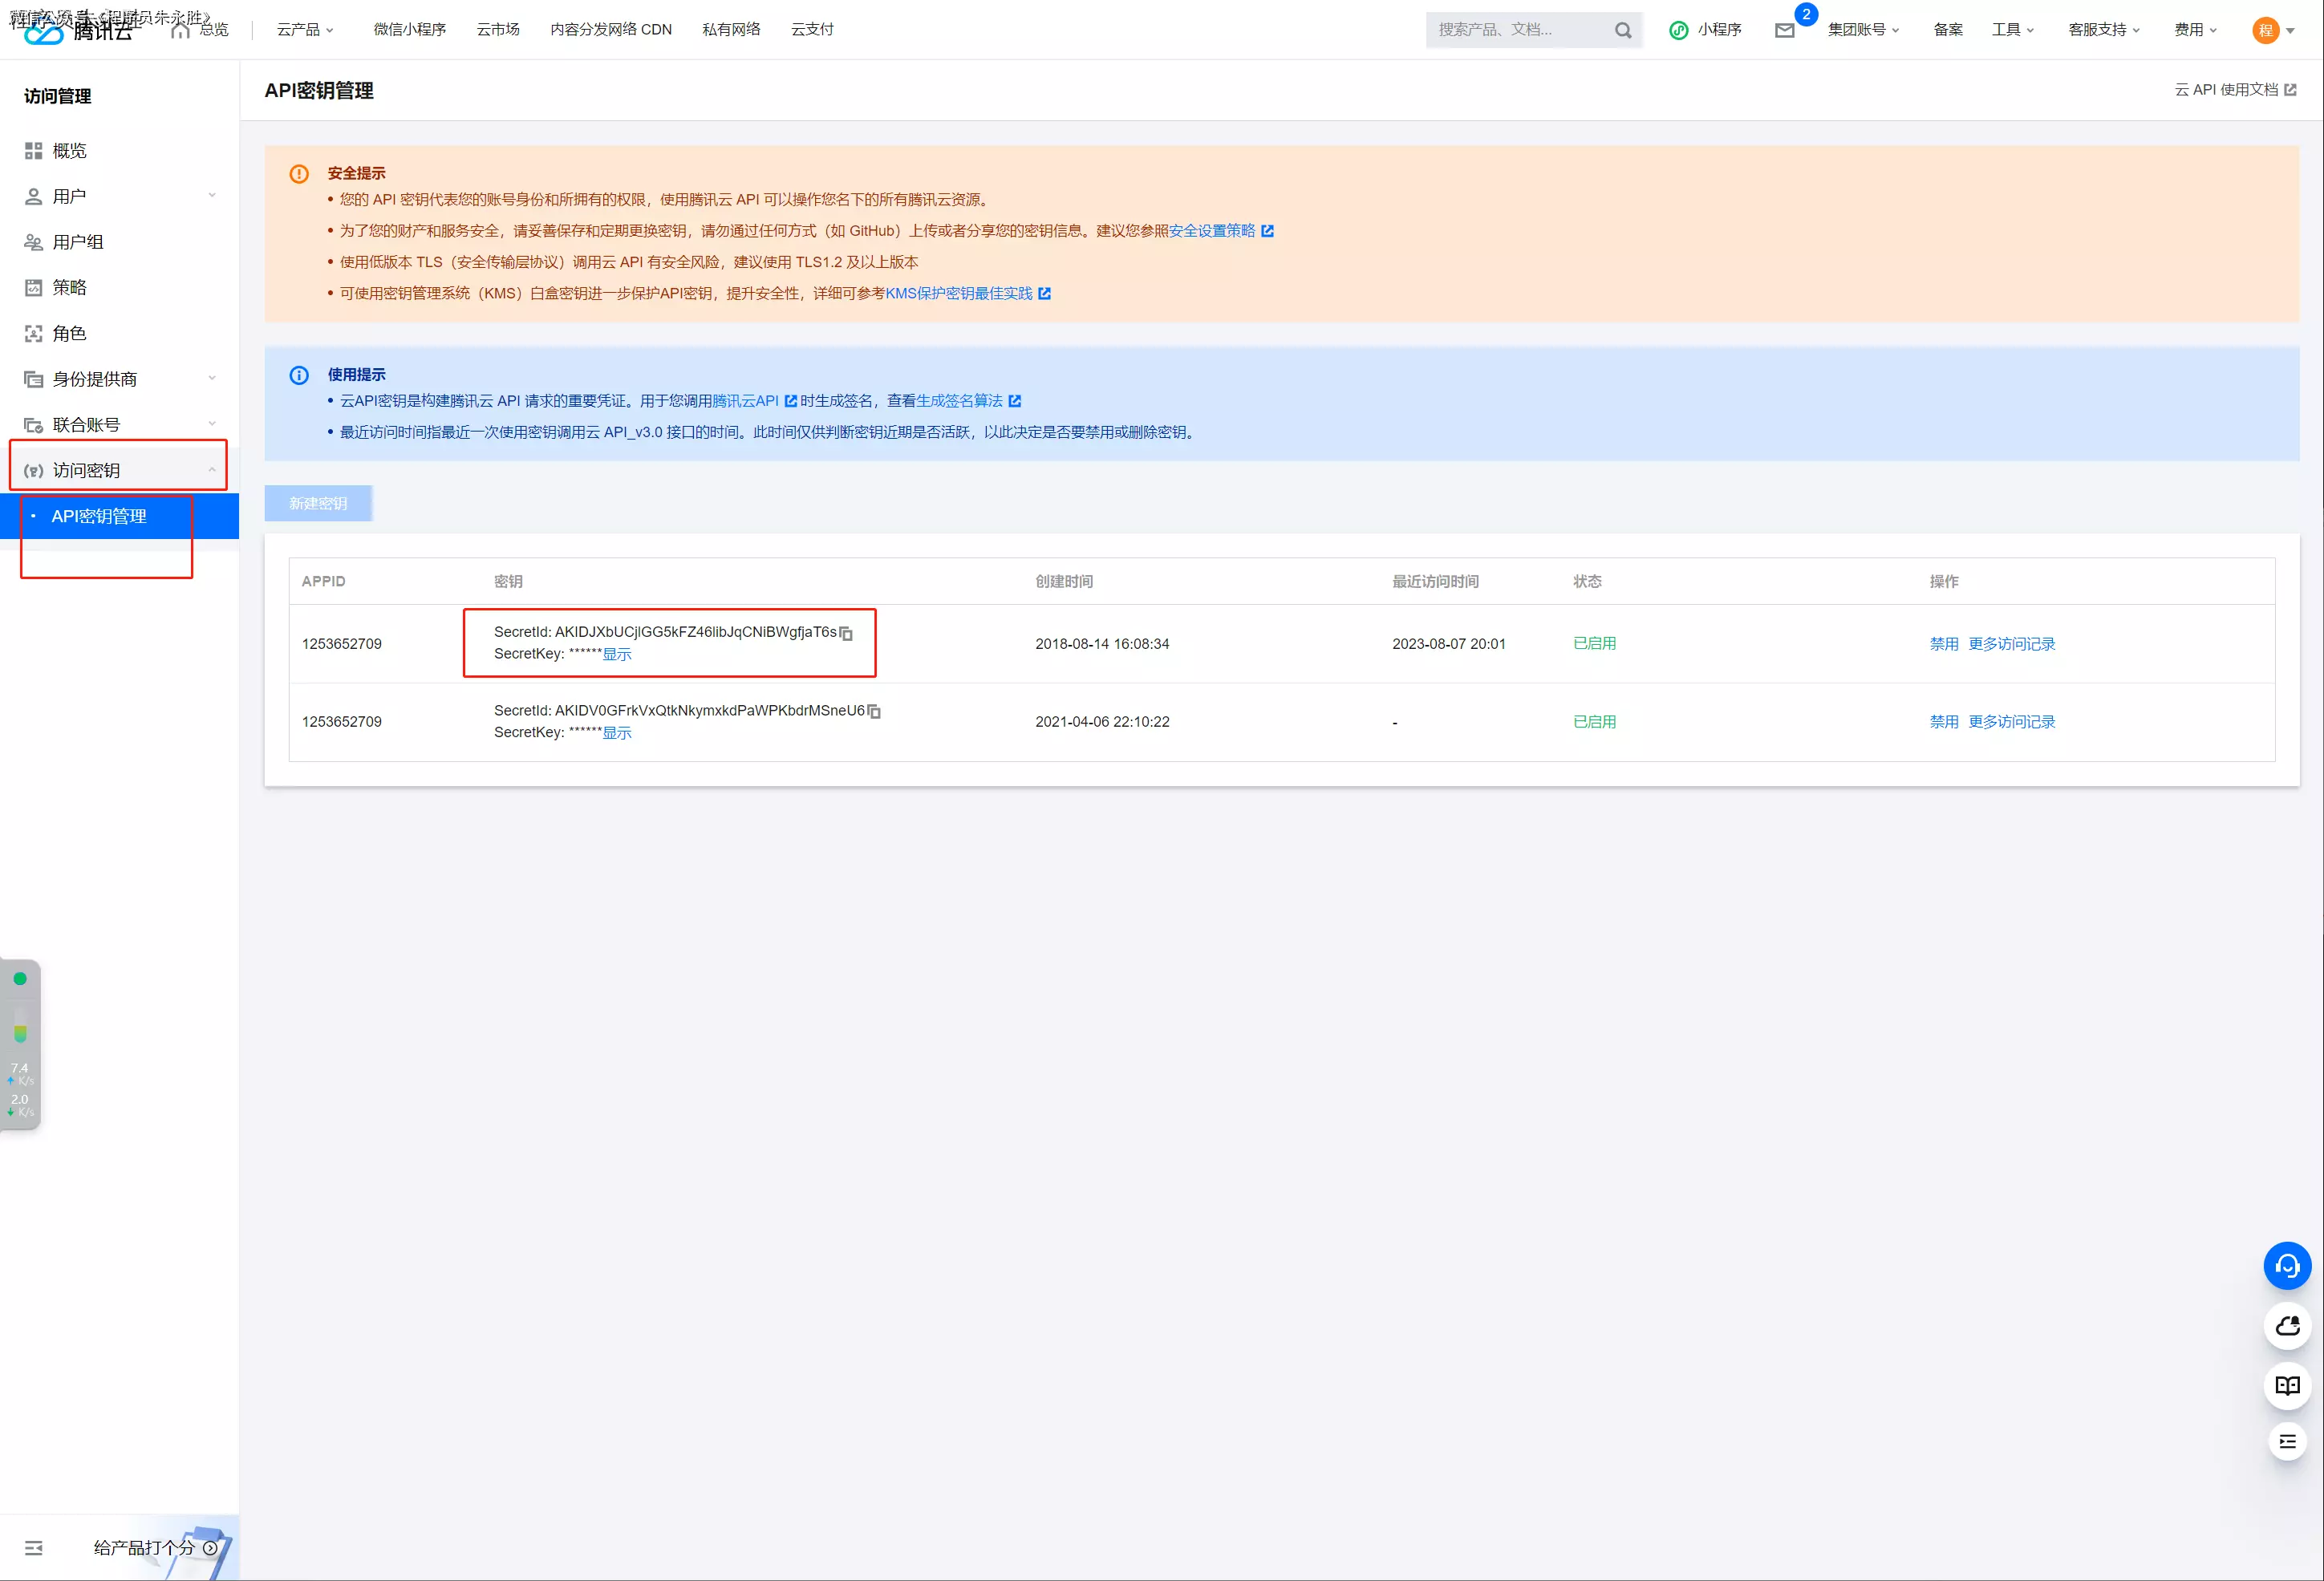Click the 新建密钥 button
This screenshot has width=2324, height=1581.
(318, 503)
